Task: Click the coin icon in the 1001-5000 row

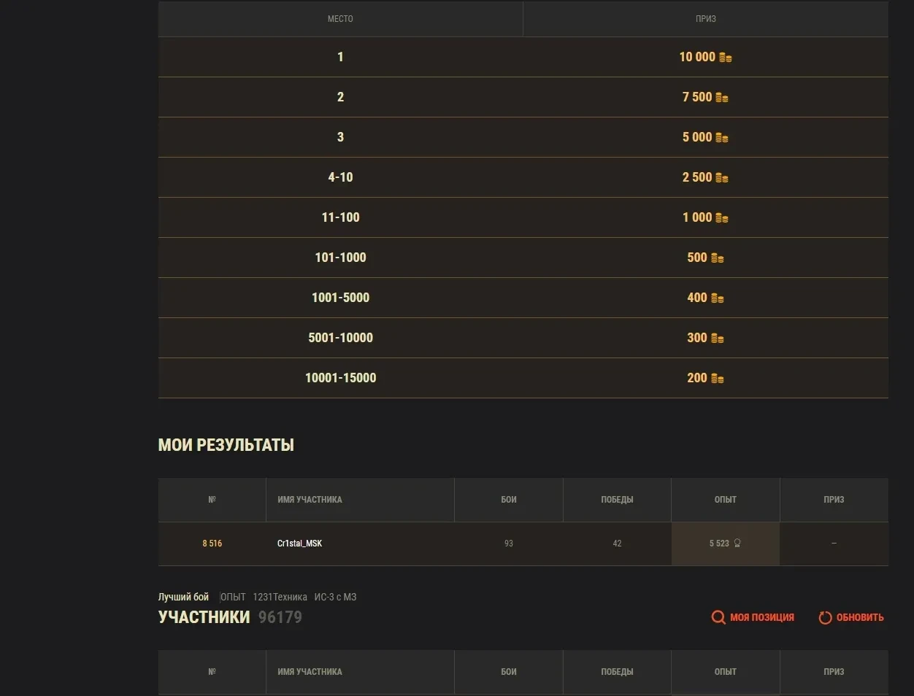Action: (x=718, y=298)
